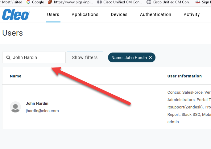This screenshot has height=149, width=211.
Task: Switch to the Users tab
Action: point(53,14)
